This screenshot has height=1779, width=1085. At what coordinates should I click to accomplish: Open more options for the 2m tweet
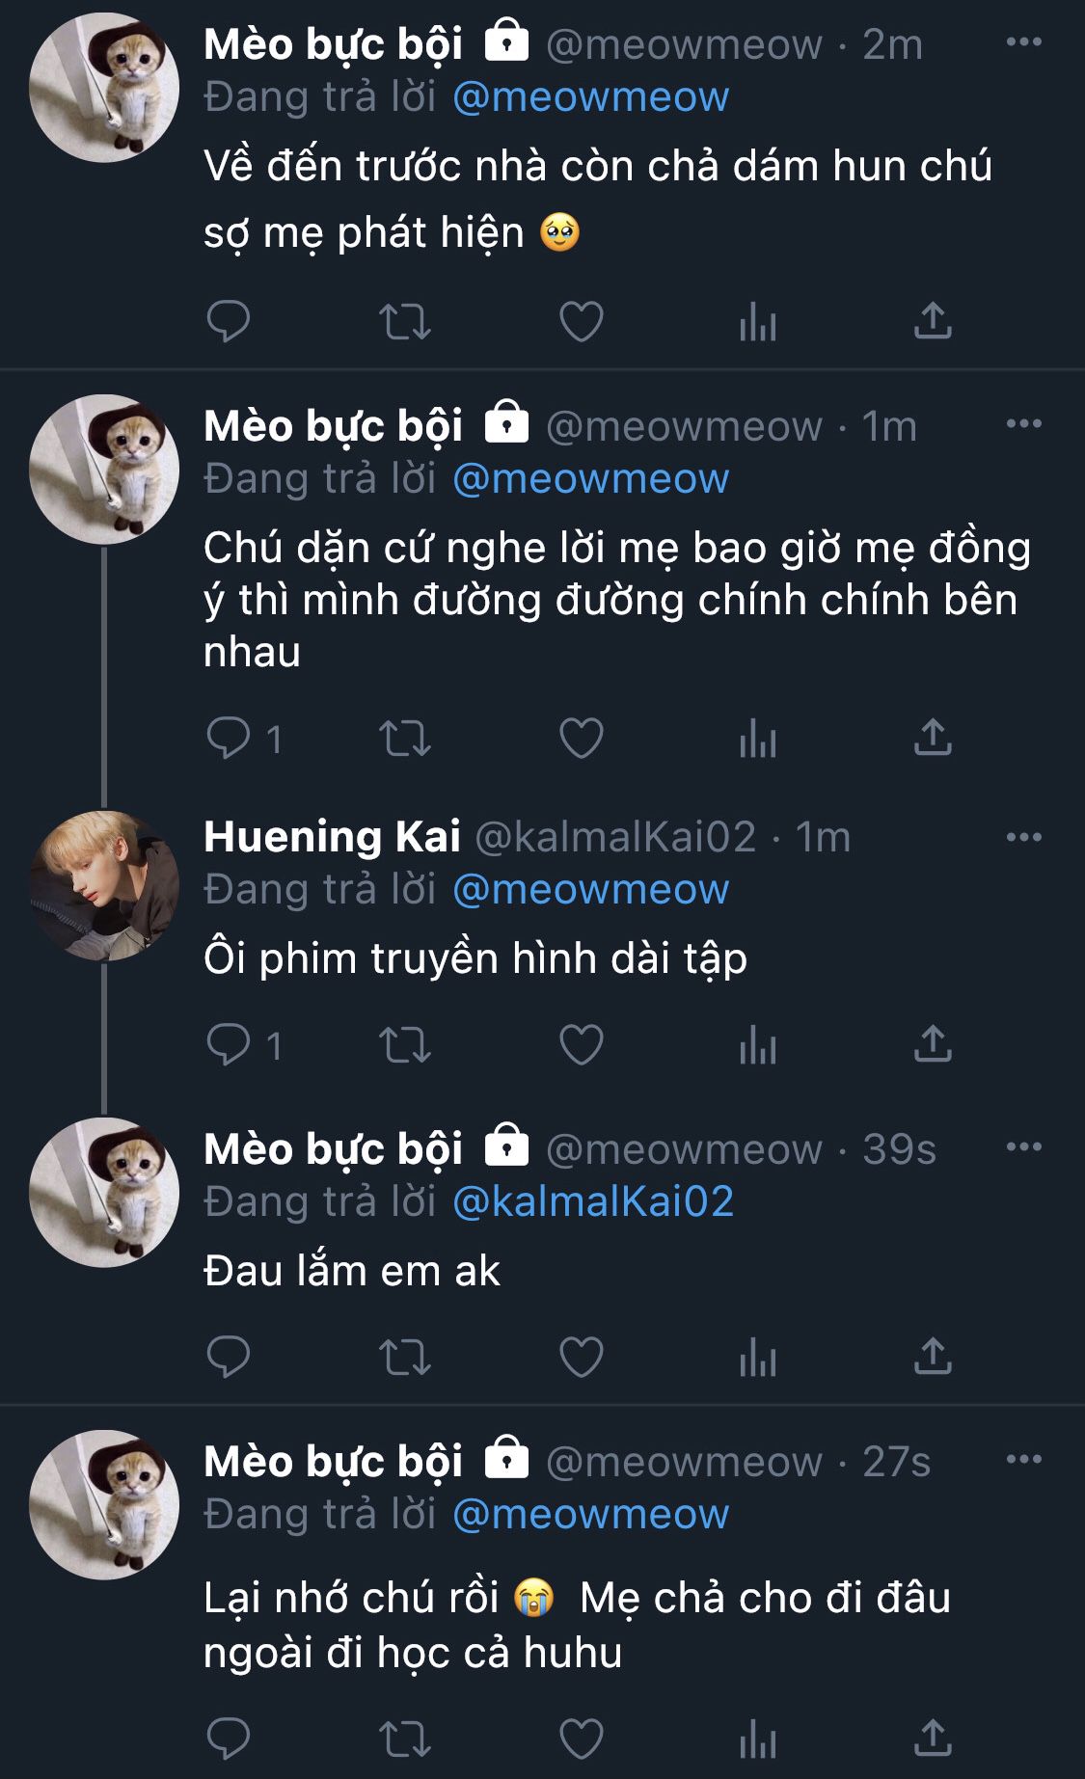1023,42
